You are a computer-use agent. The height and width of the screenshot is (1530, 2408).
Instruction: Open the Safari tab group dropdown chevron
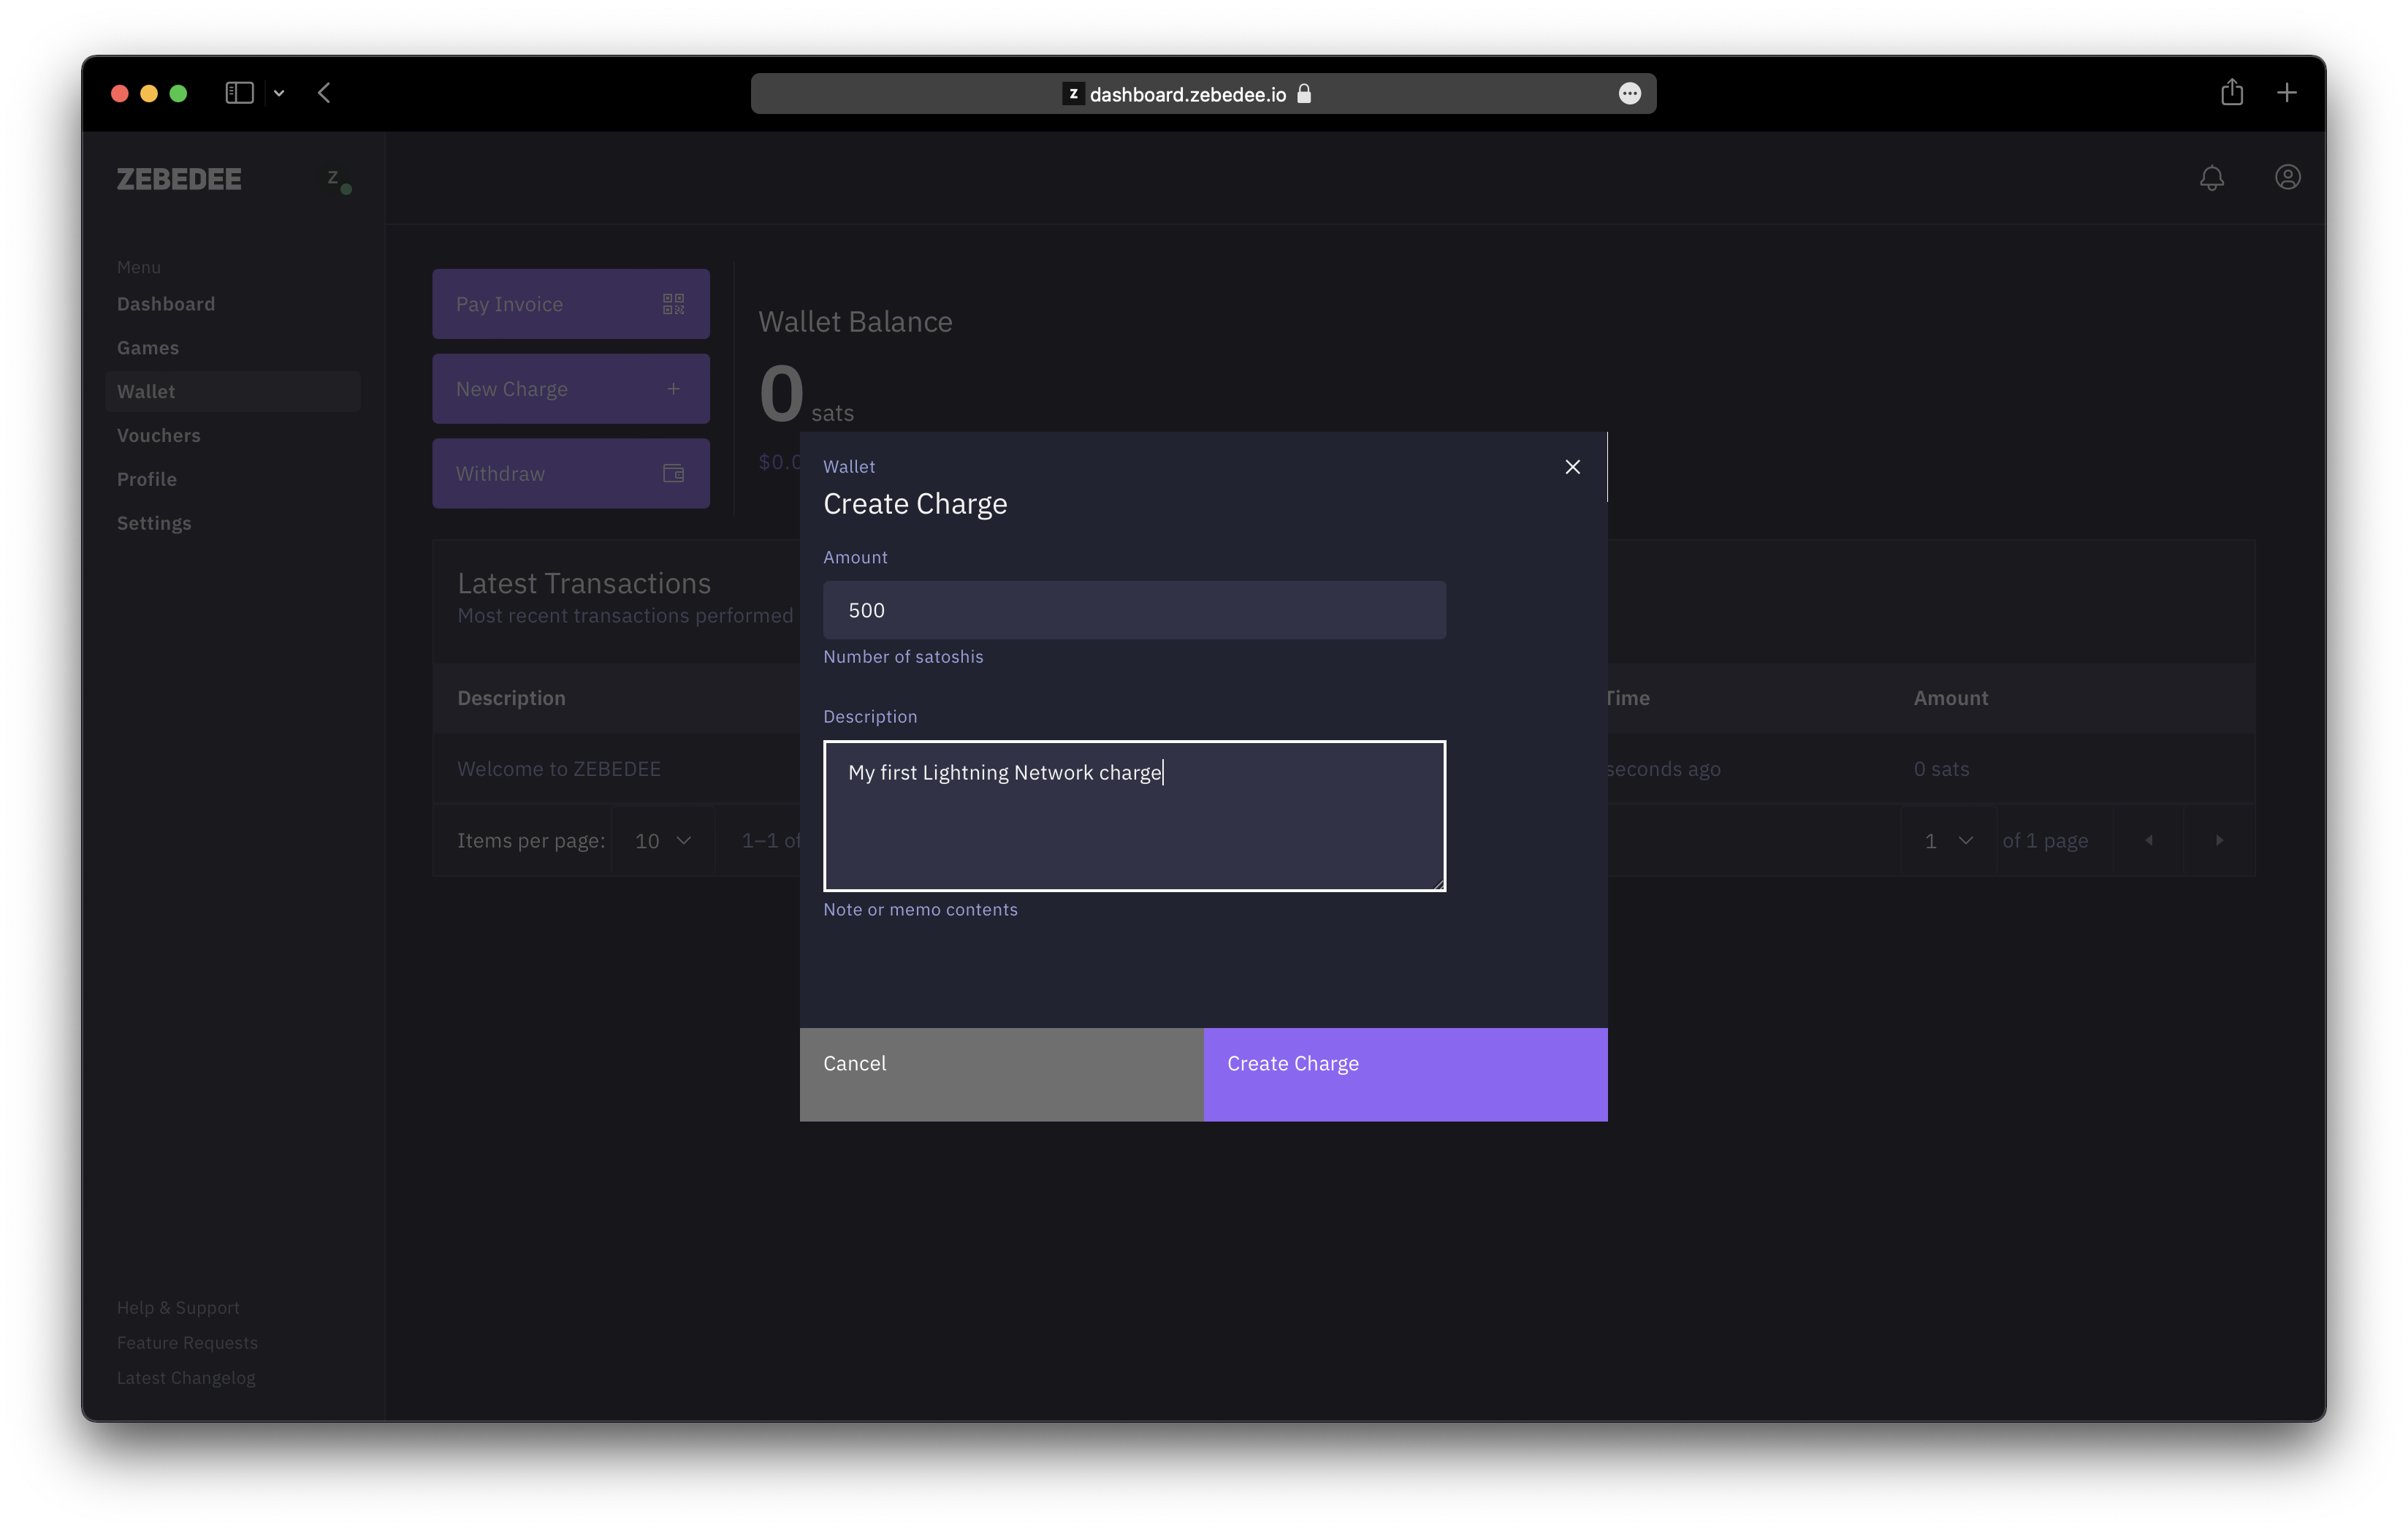tap(279, 93)
